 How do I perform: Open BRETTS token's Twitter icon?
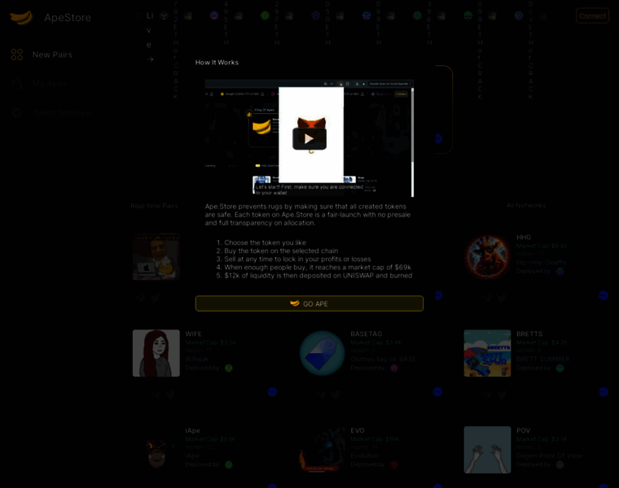point(502,394)
